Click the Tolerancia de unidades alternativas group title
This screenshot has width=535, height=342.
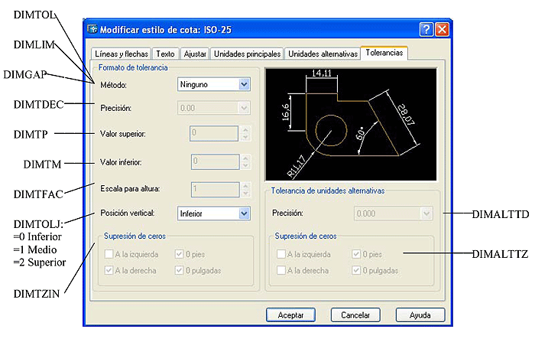328,191
